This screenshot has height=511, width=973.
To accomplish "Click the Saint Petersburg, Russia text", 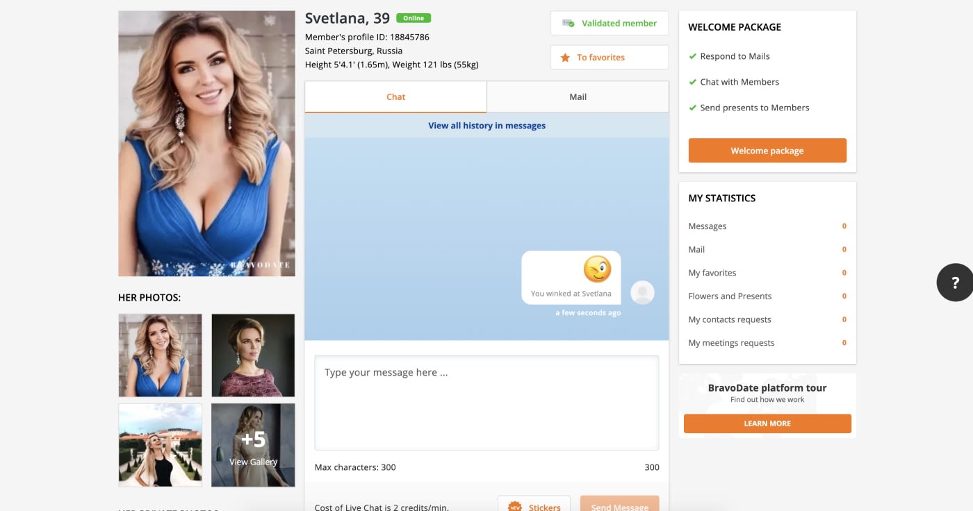I will (354, 51).
